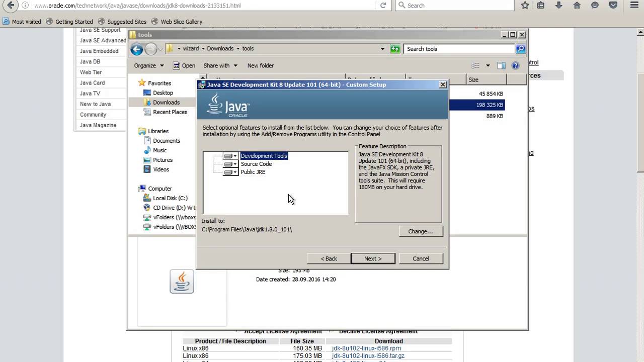Screen dimensions: 644x362
Task: Click the < Back button
Action: click(x=329, y=258)
